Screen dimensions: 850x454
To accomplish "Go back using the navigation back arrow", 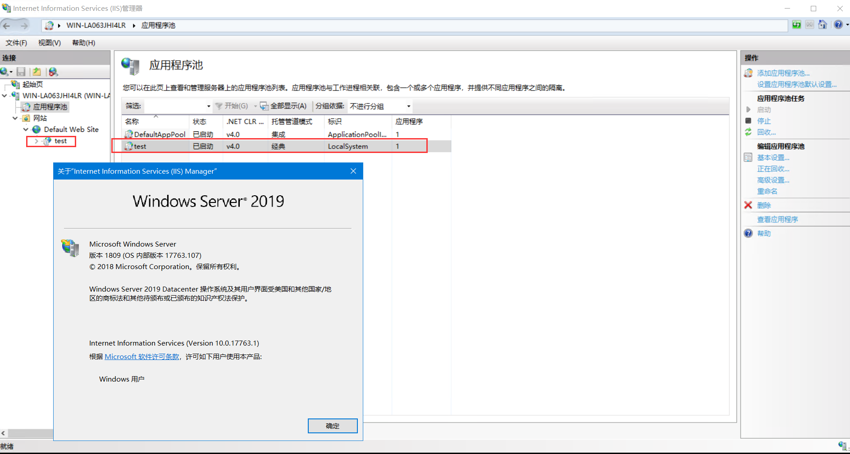I will tap(7, 26).
